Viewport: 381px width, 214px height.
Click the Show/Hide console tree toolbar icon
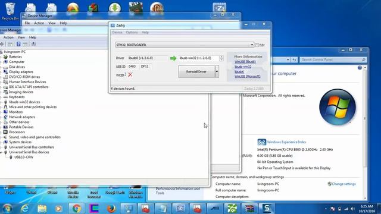[x=10, y=44]
